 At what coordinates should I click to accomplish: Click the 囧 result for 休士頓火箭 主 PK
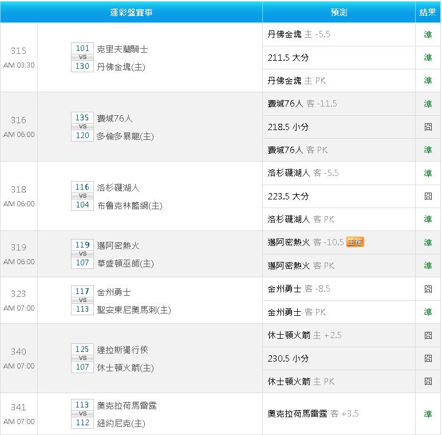tap(428, 382)
